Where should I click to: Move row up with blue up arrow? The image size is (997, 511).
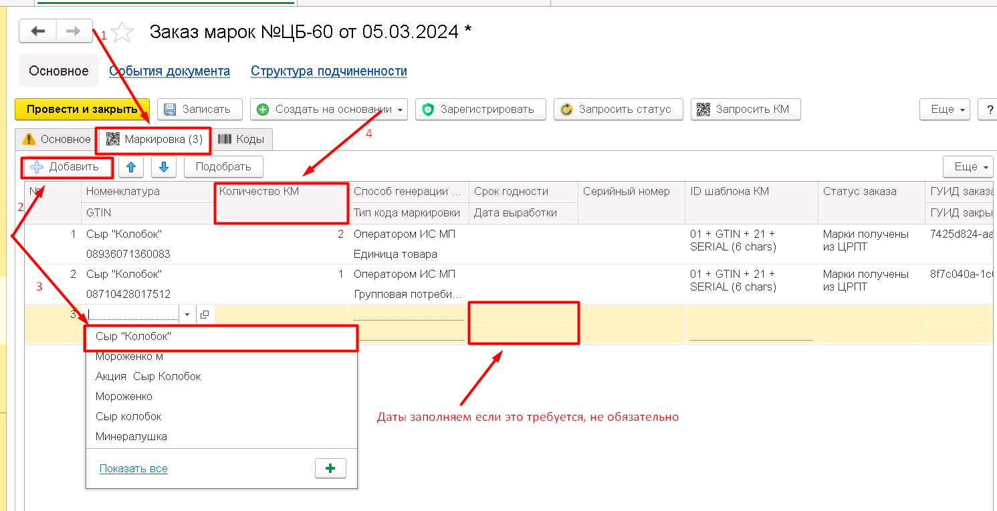pyautogui.click(x=131, y=167)
